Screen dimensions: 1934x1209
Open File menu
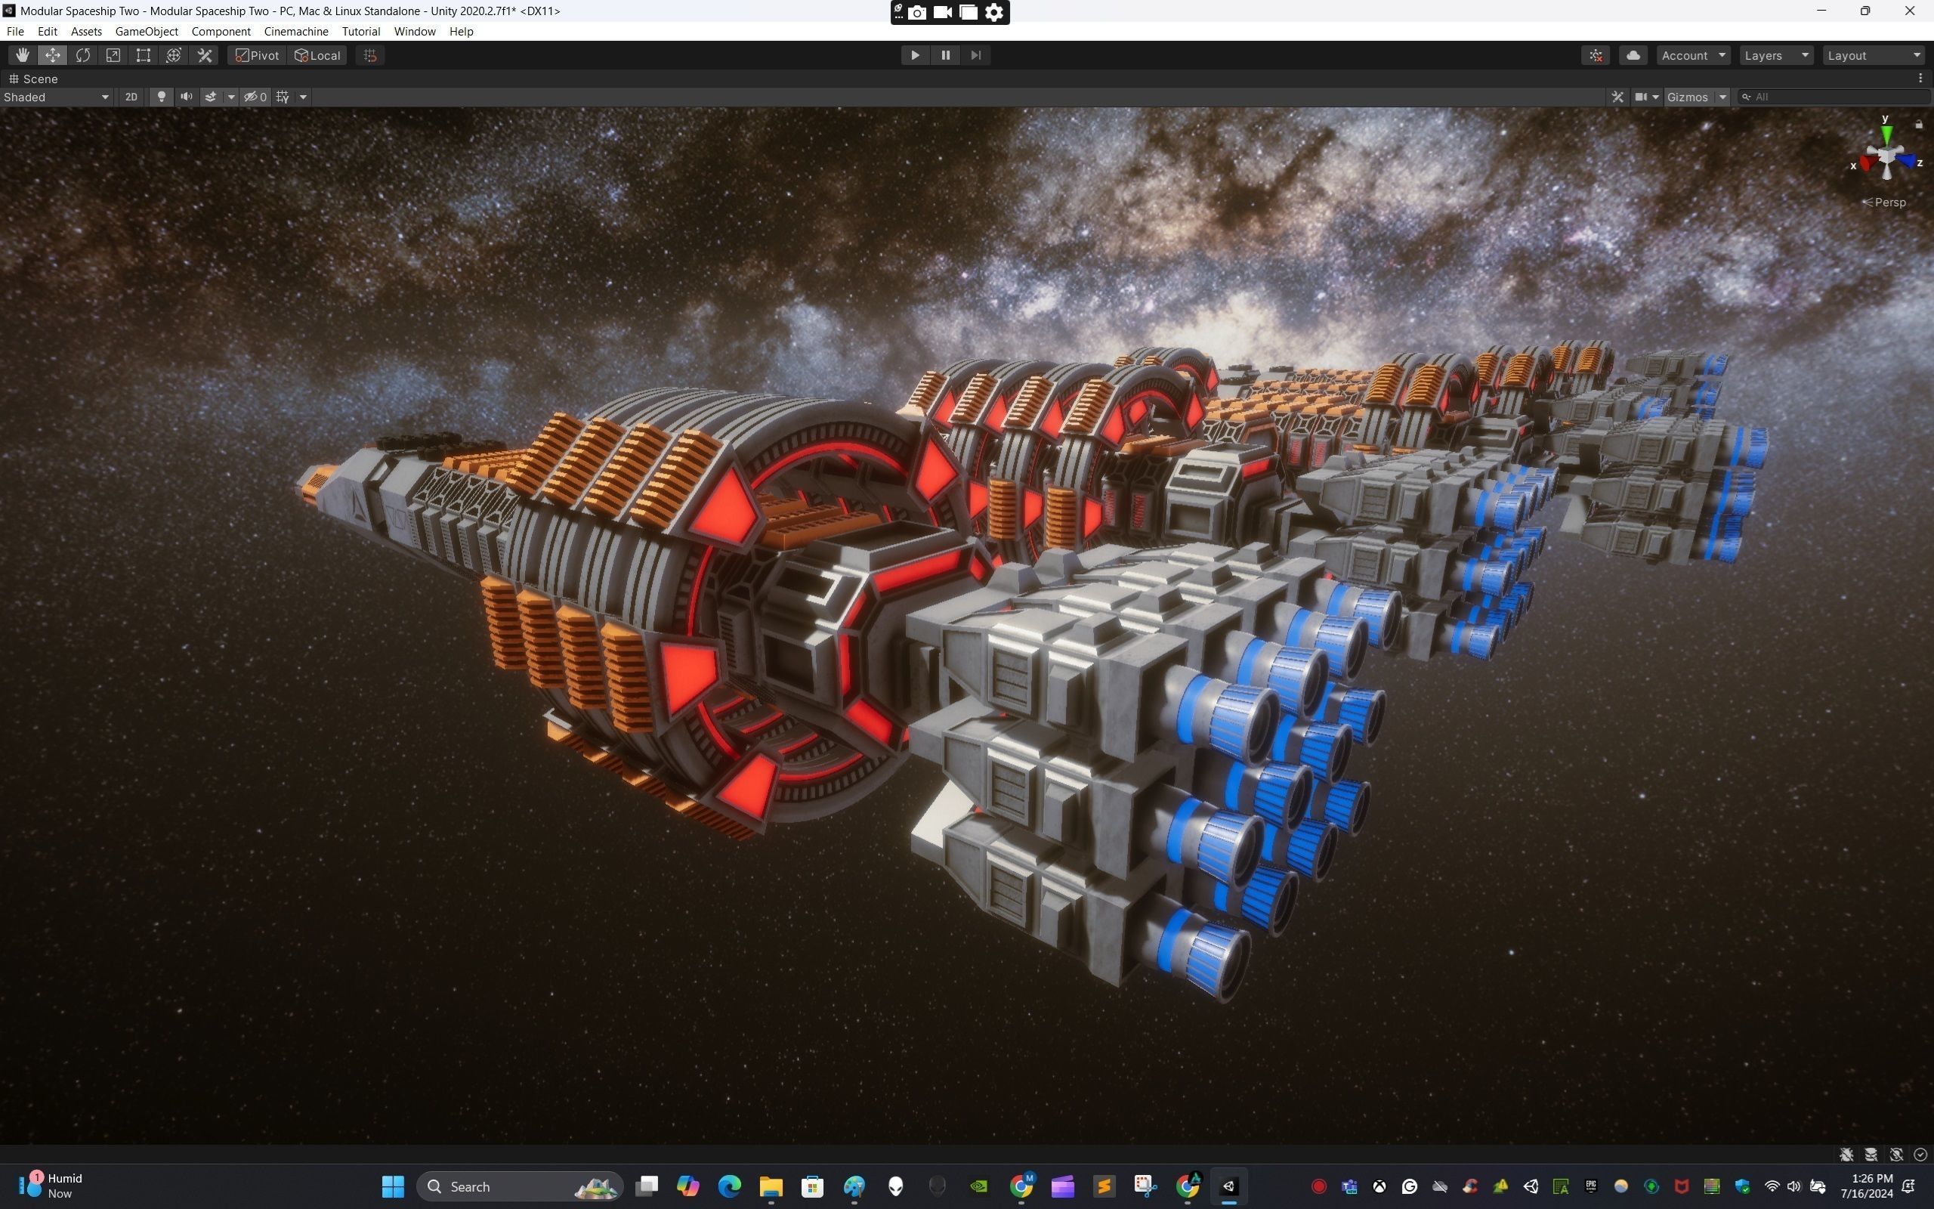15,31
